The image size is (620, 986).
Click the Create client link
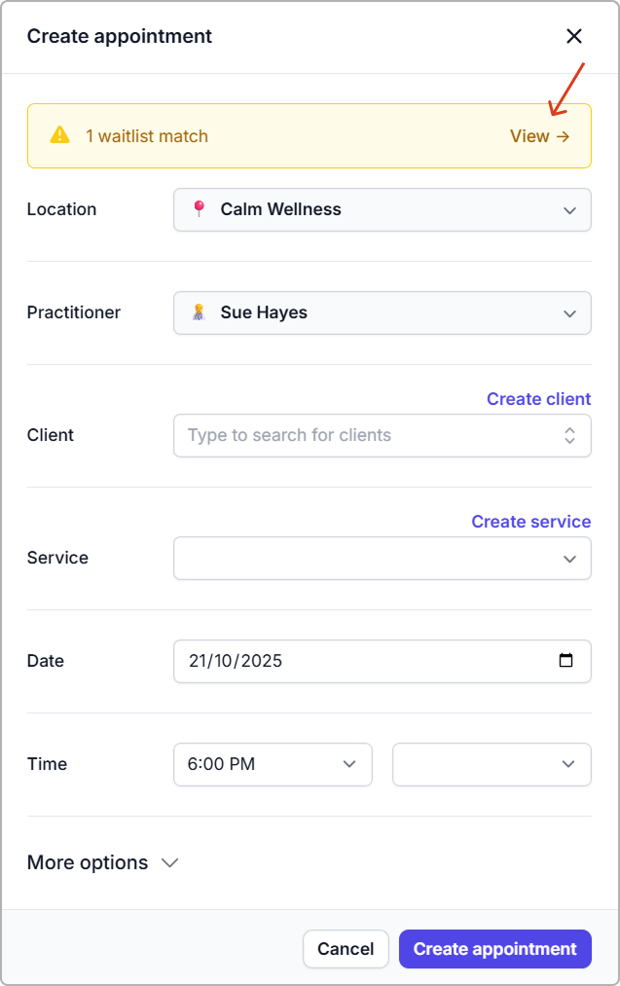pyautogui.click(x=538, y=399)
